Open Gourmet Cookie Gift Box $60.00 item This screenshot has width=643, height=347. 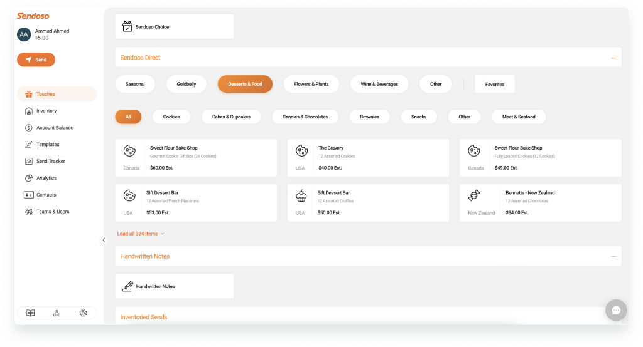(x=196, y=158)
